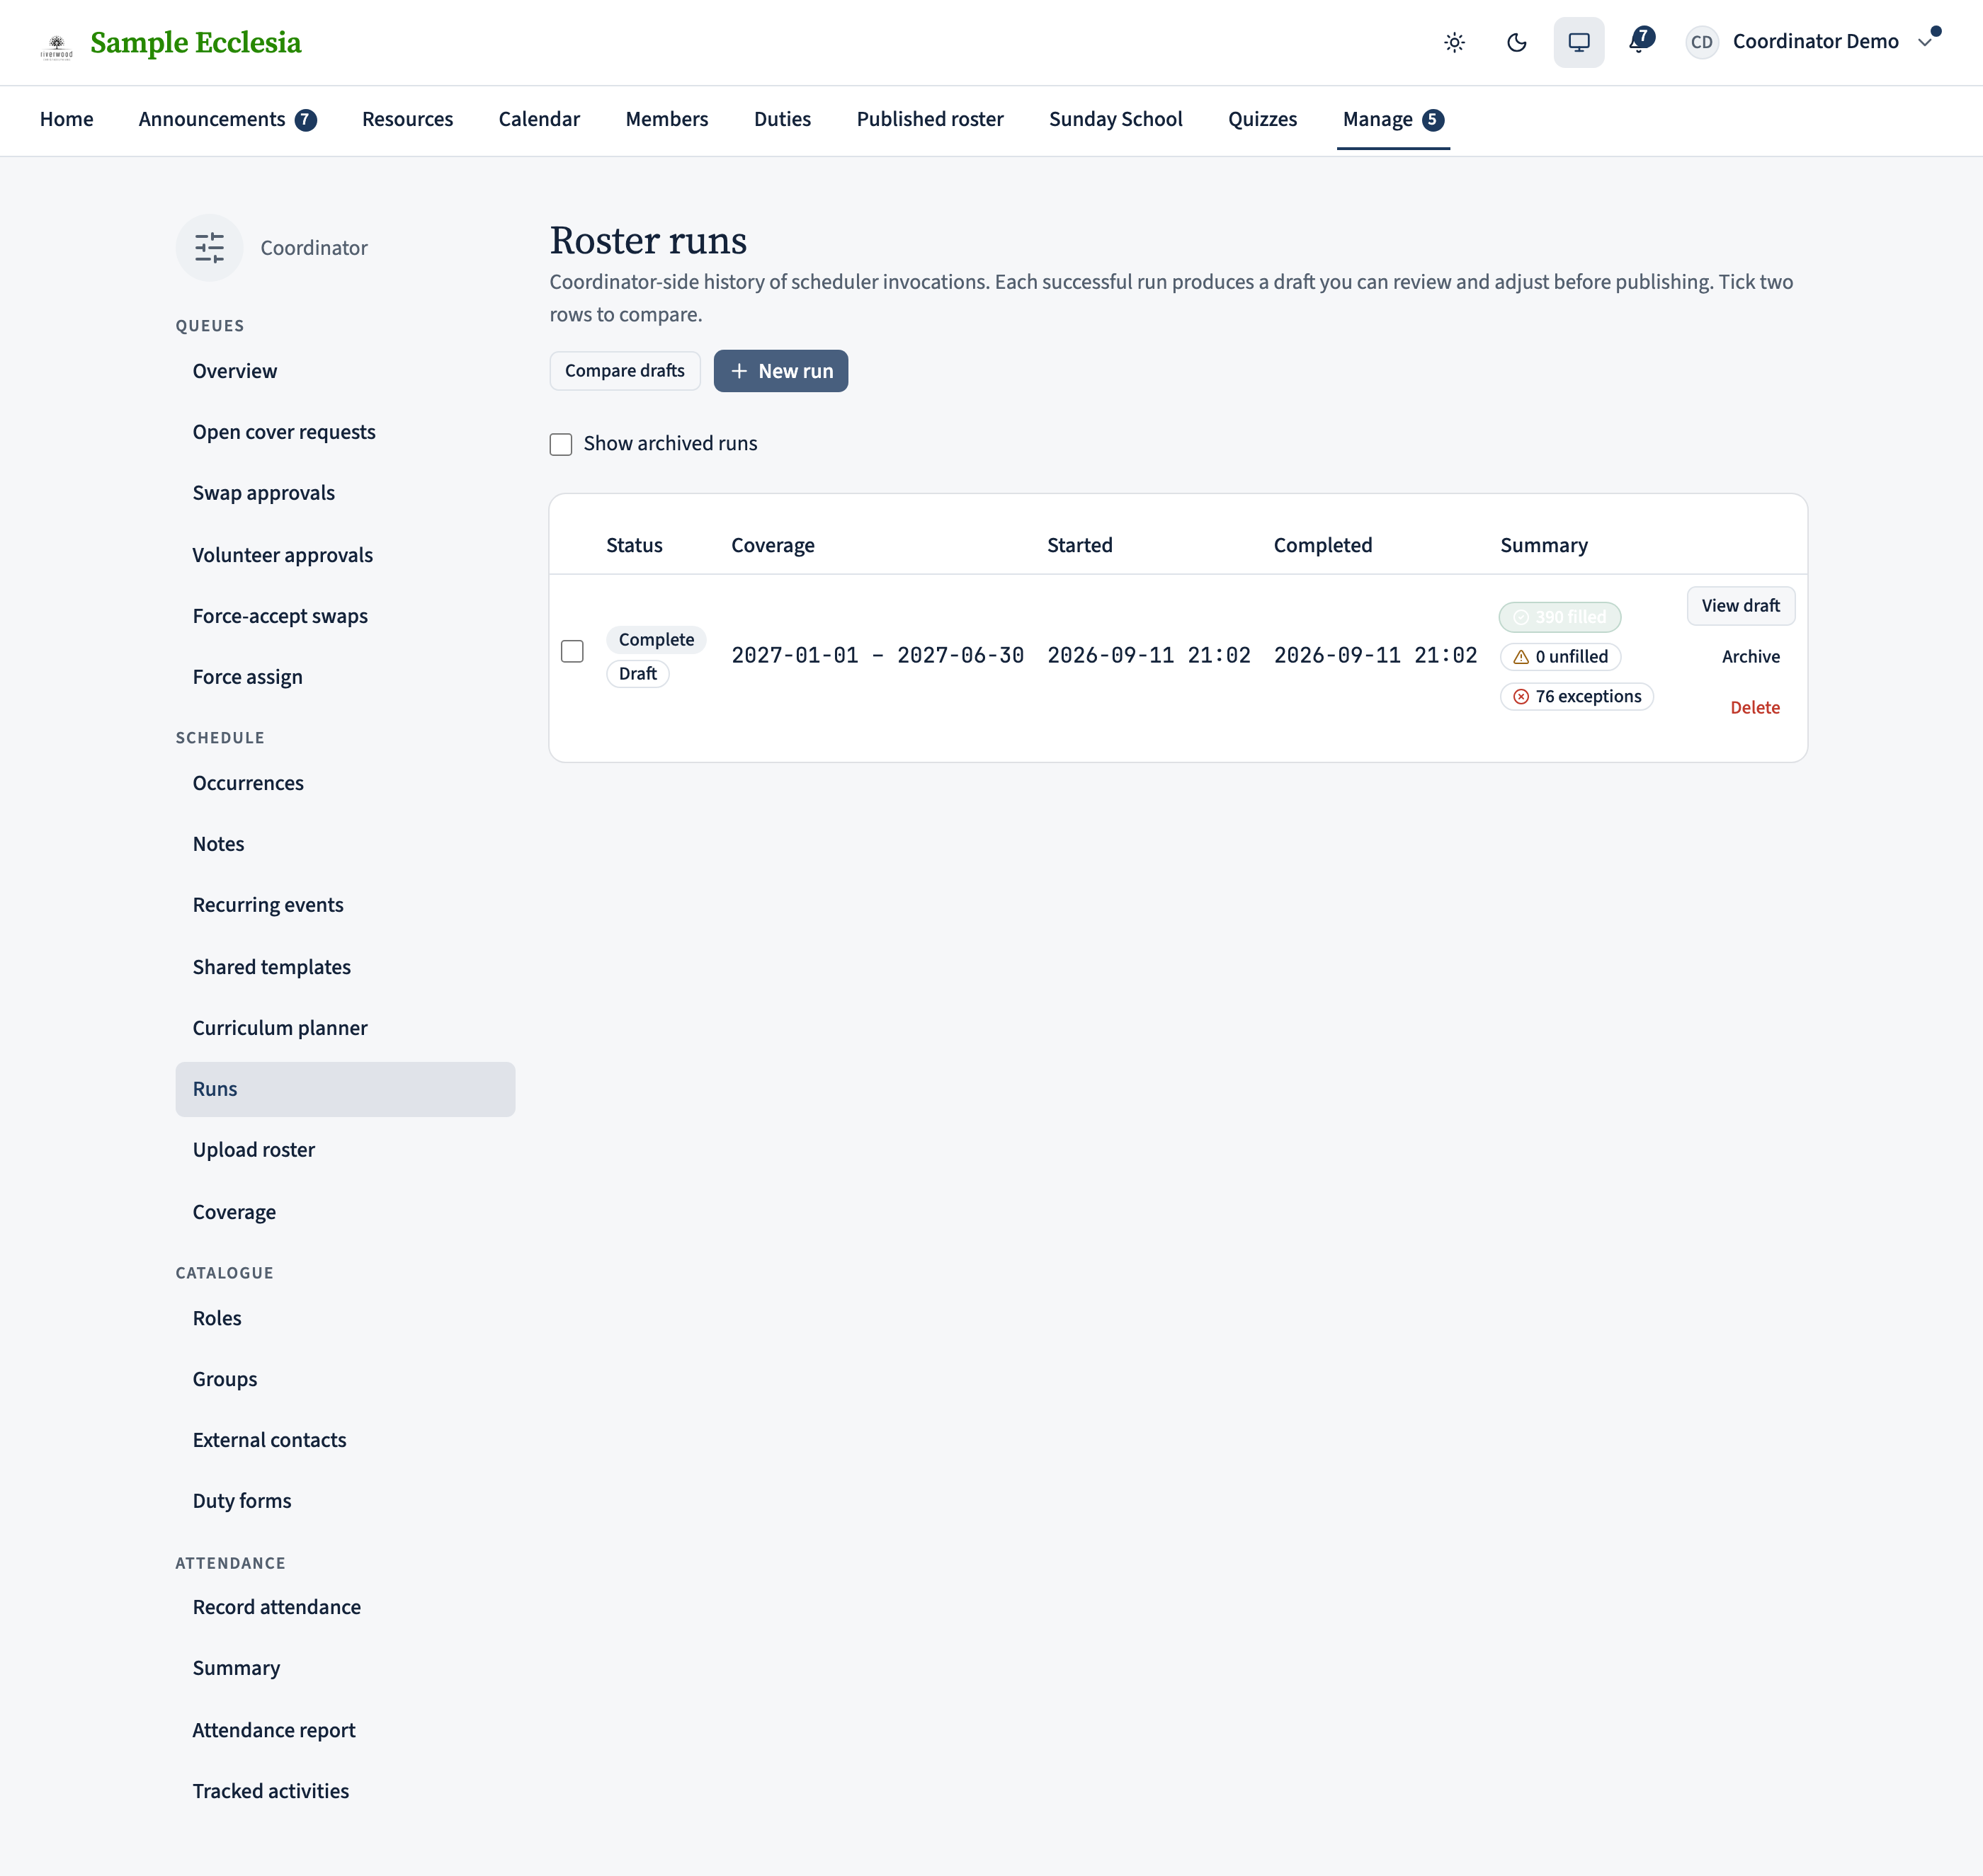Click the Complete status badge
Screen dimensions: 1983x1876
(x=657, y=640)
